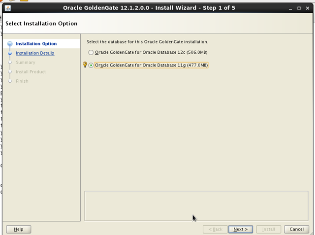Minimize the Install Wizard window
Screen dimensions: 315x235
(x=290, y=8)
